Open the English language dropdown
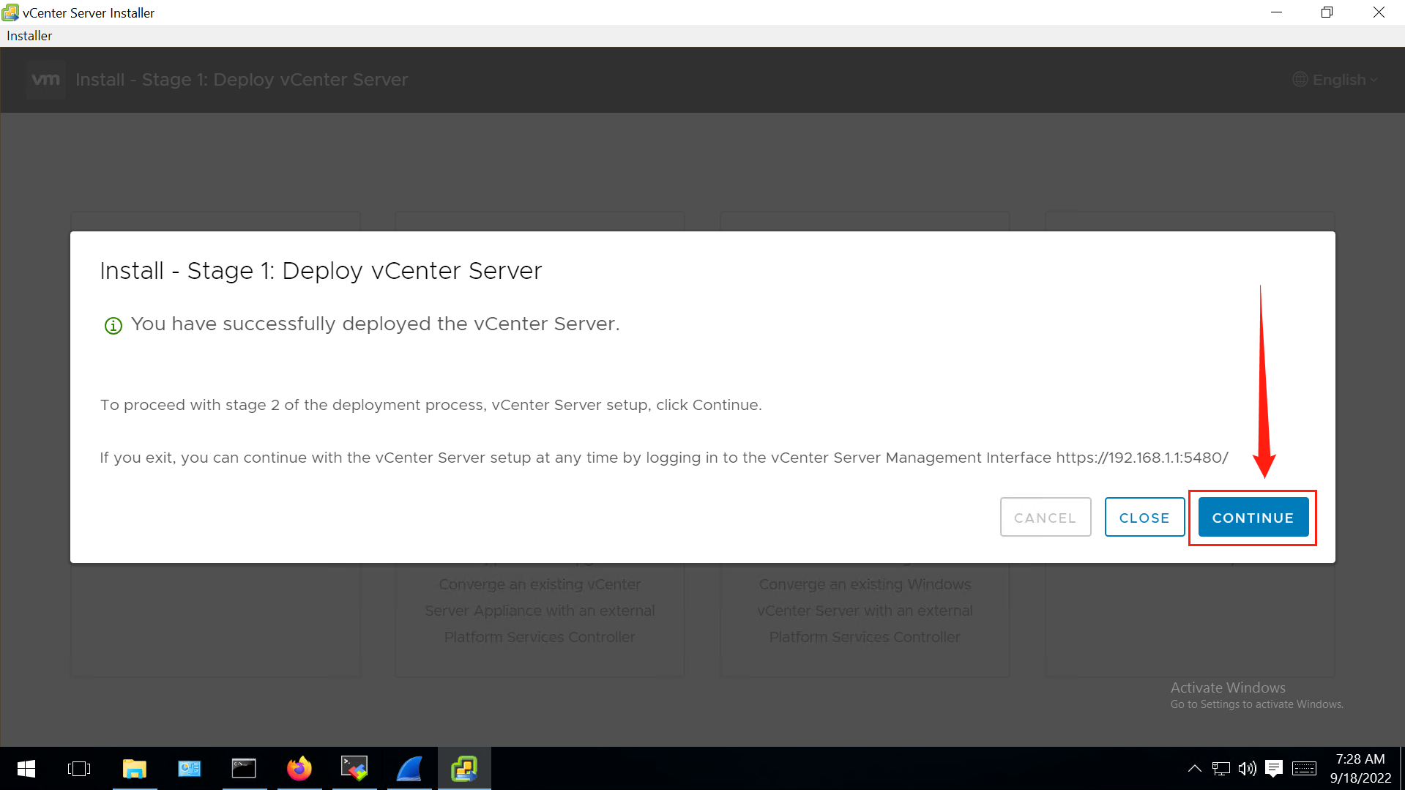The height and width of the screenshot is (790, 1405). click(x=1337, y=80)
